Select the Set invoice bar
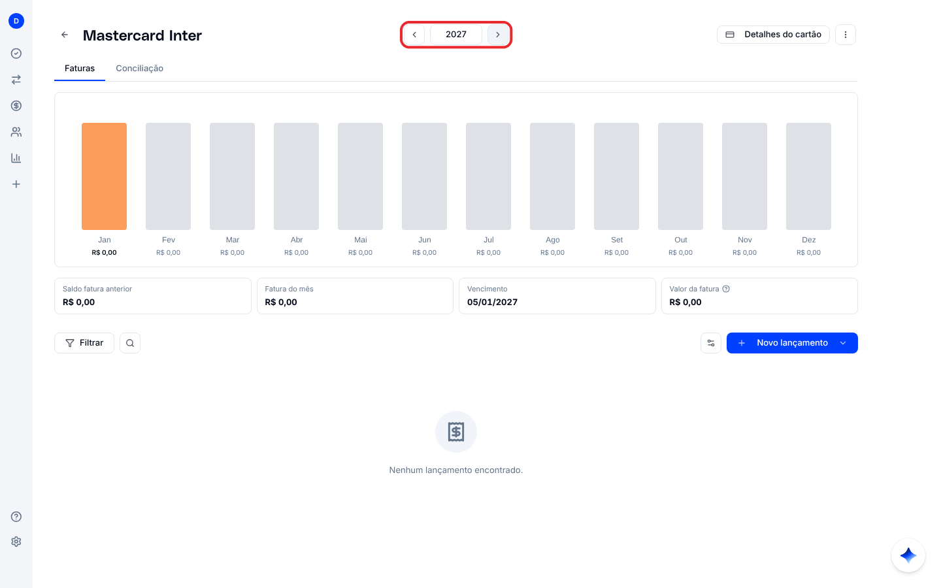941x588 pixels. (617, 176)
